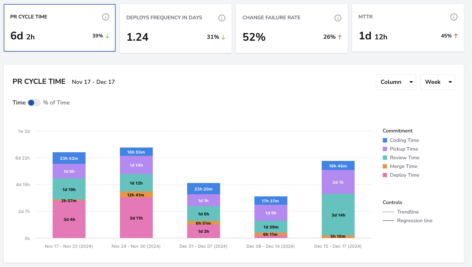Click the 6h 51m merge segment

(203, 223)
